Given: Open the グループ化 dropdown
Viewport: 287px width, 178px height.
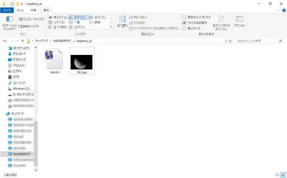Looking at the screenshot, I should coord(138,17).
